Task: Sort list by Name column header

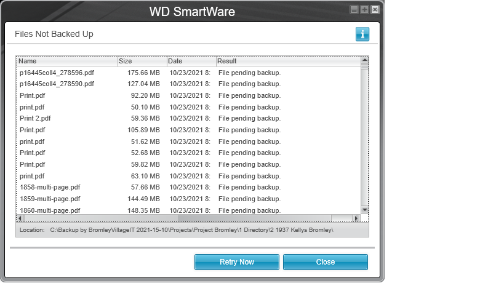Action: (67, 61)
